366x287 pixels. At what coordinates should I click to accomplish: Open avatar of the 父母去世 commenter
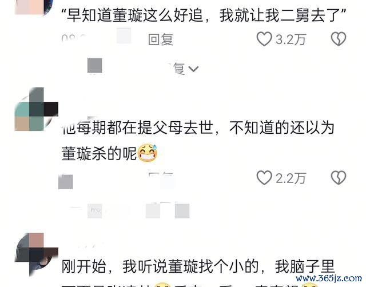click(36, 109)
